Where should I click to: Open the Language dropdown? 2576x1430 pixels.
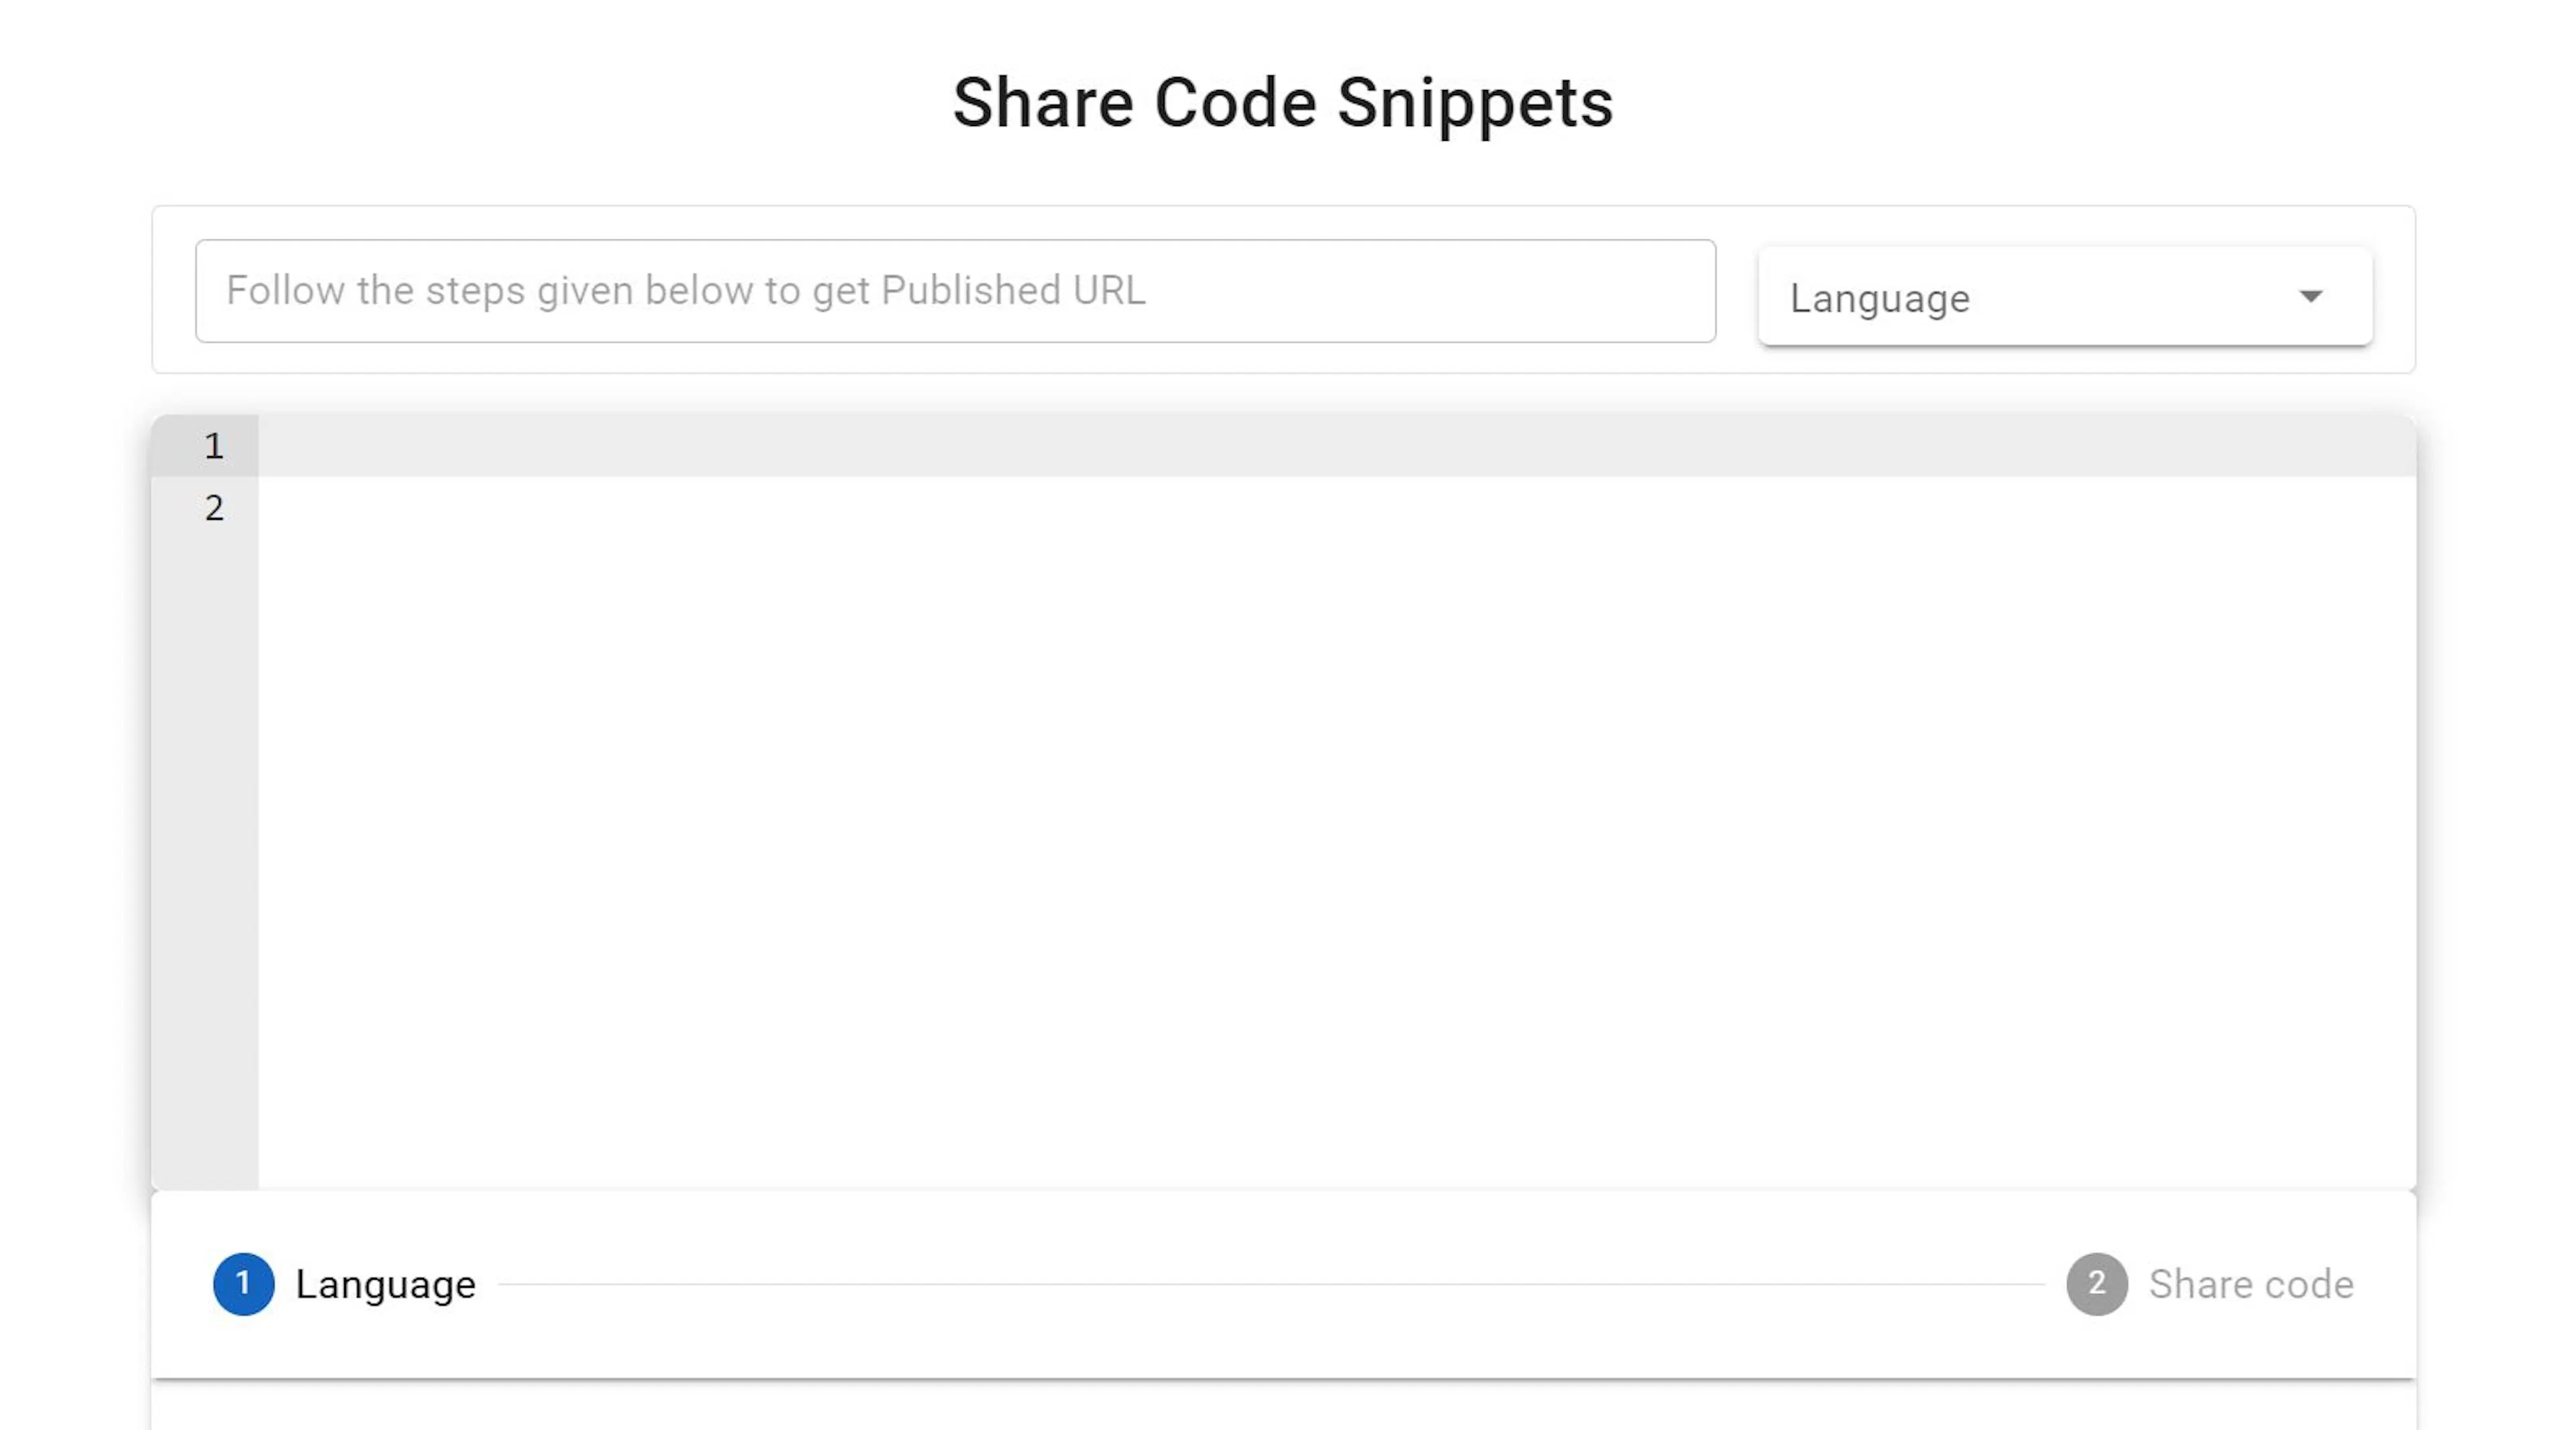(x=2065, y=297)
